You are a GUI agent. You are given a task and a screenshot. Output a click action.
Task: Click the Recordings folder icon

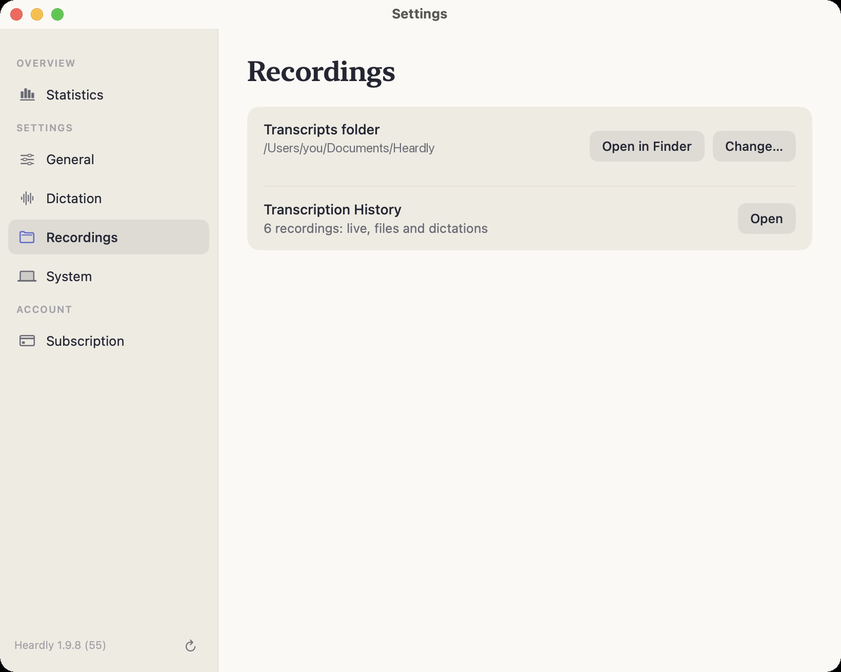point(27,237)
